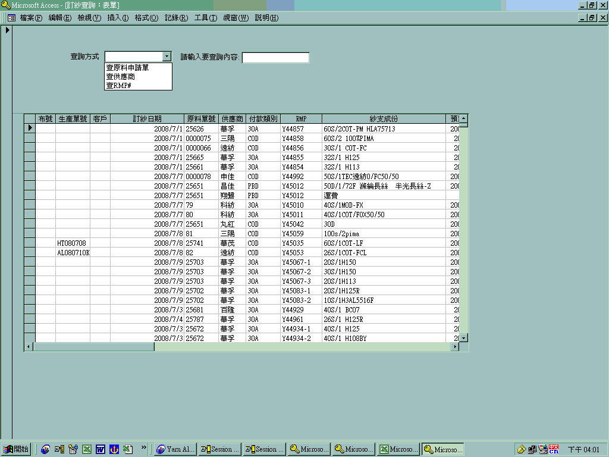Click datasheet vertical scrollbar up arrow
Screen dimensions: 609x457
tap(464, 118)
